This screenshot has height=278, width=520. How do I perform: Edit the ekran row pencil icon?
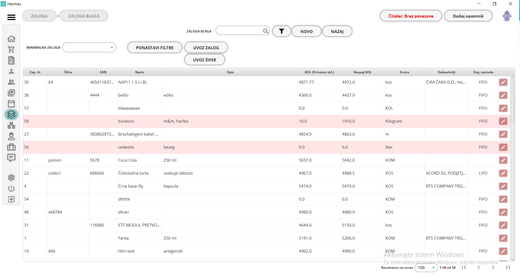coord(503,212)
